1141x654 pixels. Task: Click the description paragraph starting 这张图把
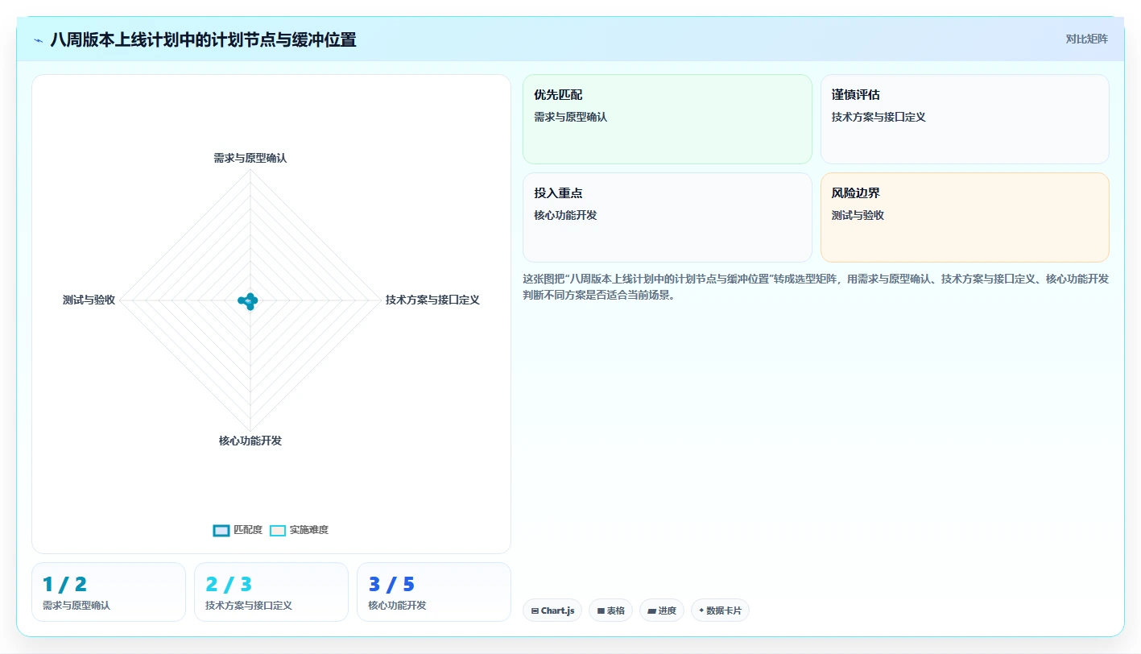pyautogui.click(x=816, y=287)
